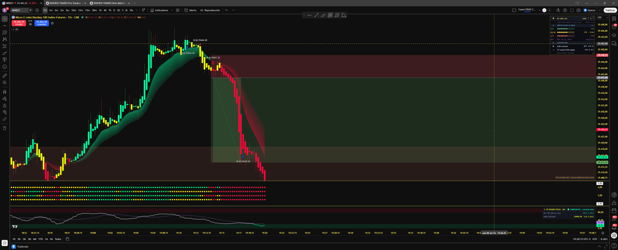Click the trash remove objects icon
This screenshot has width=618, height=250.
click(x=5, y=128)
